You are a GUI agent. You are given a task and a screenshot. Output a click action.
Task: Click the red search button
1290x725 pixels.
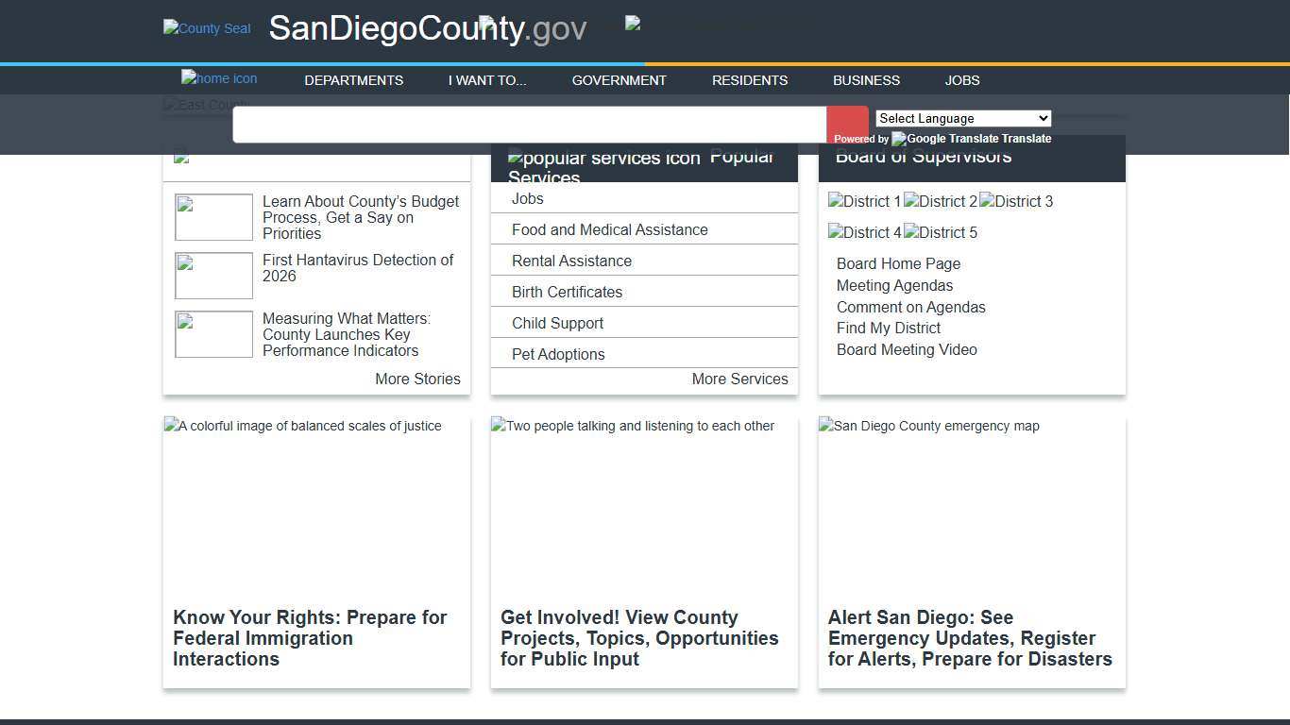tap(846, 124)
